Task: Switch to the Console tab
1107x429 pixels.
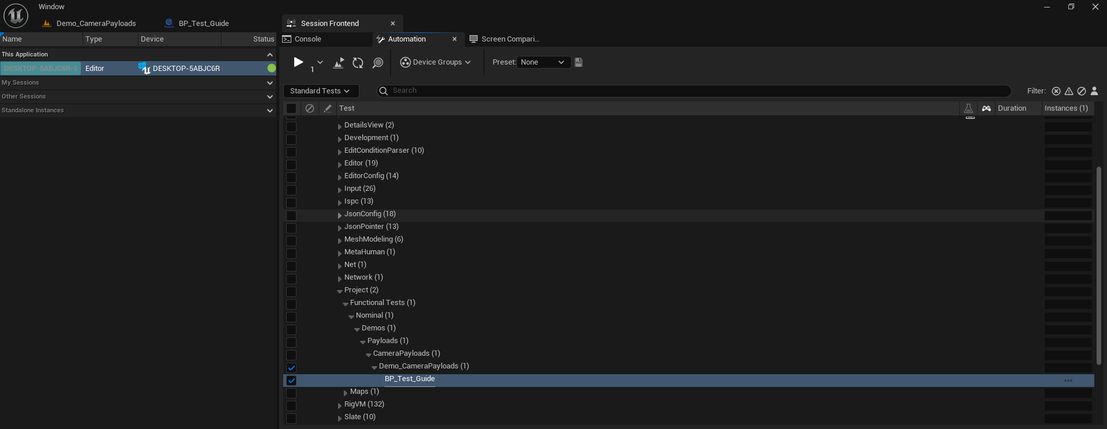Action: pyautogui.click(x=307, y=39)
